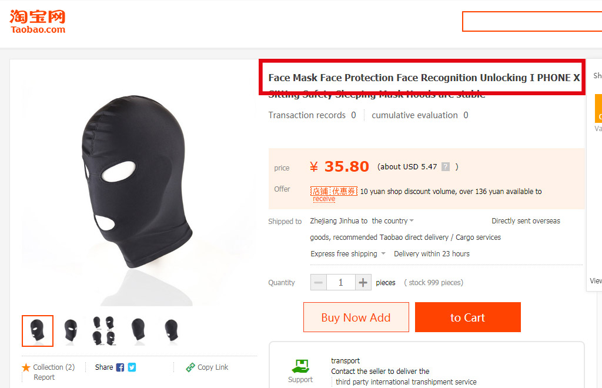Select the last mask thumbnail

click(x=171, y=331)
